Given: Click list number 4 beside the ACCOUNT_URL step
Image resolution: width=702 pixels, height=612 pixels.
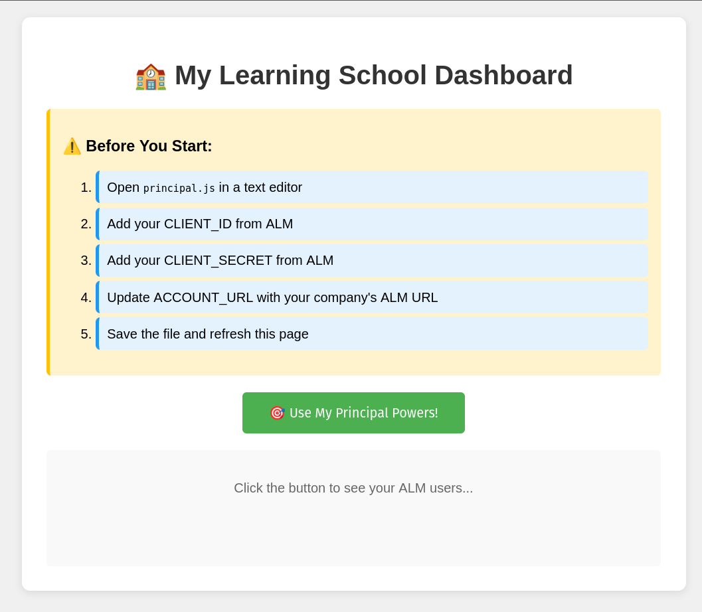Looking at the screenshot, I should pos(86,297).
